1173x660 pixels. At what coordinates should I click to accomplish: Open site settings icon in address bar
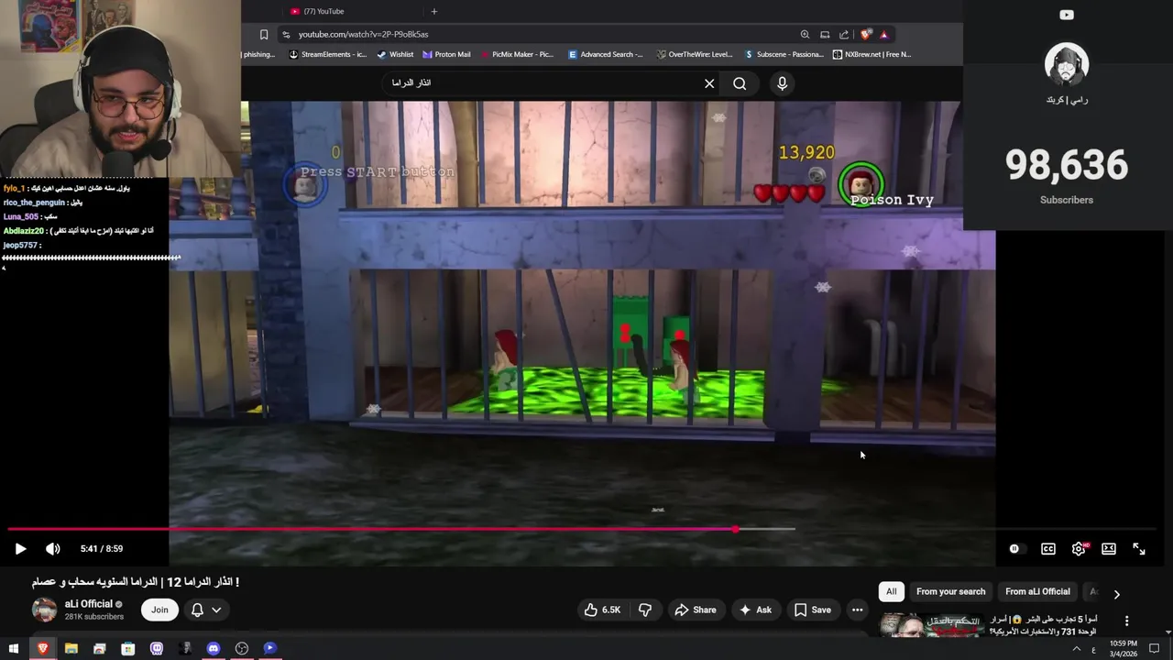(286, 35)
